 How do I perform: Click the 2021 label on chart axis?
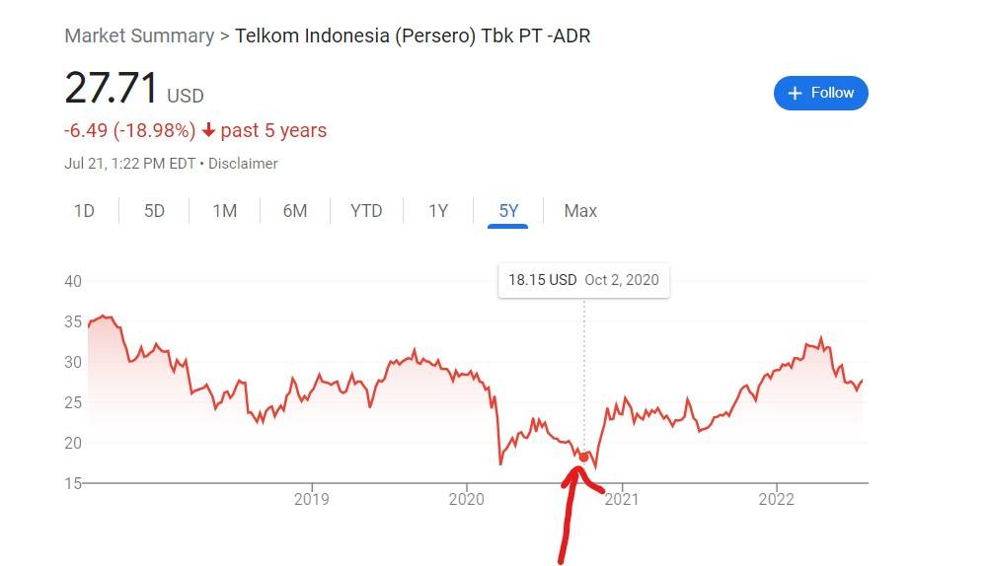coord(622,499)
